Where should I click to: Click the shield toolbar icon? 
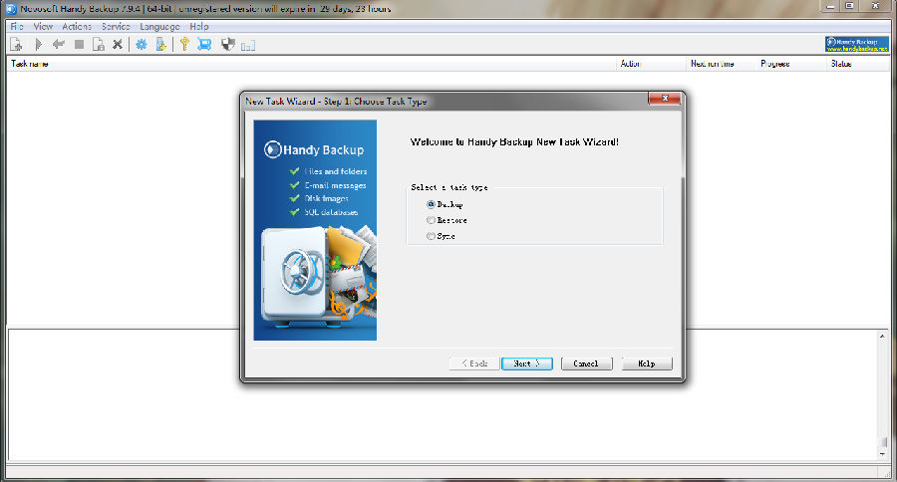227,45
